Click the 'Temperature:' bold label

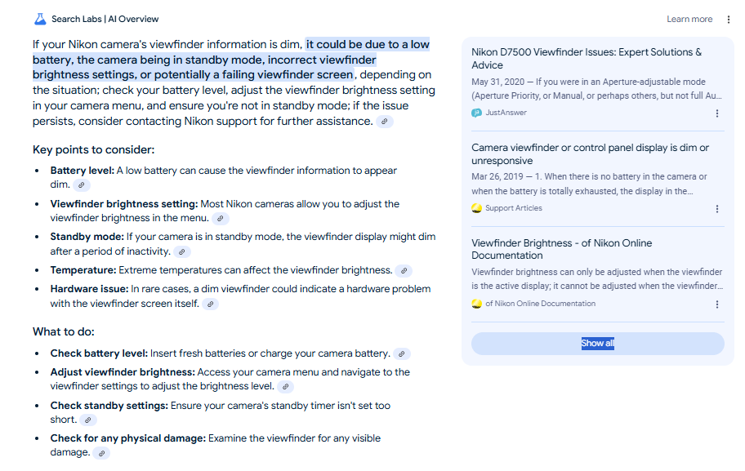pos(83,270)
